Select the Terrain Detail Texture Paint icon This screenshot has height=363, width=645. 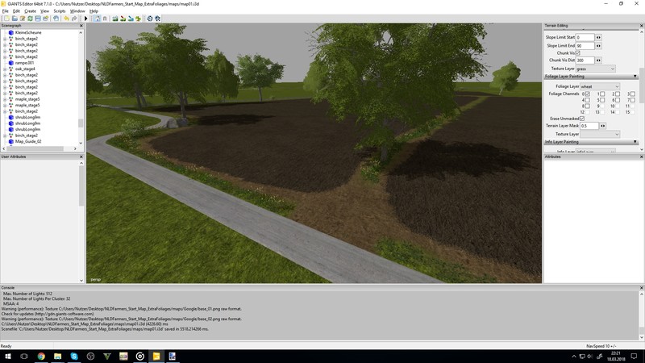(x=123, y=19)
